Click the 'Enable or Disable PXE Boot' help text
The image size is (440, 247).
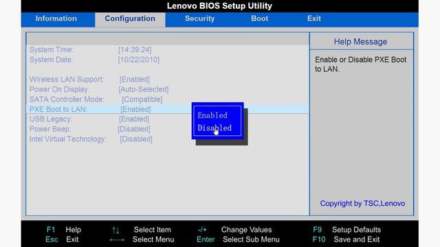(360, 64)
